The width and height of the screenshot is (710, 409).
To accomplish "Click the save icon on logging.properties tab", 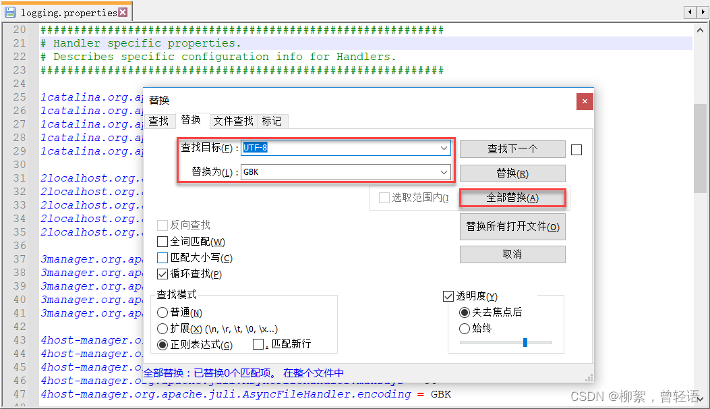I will [x=10, y=12].
